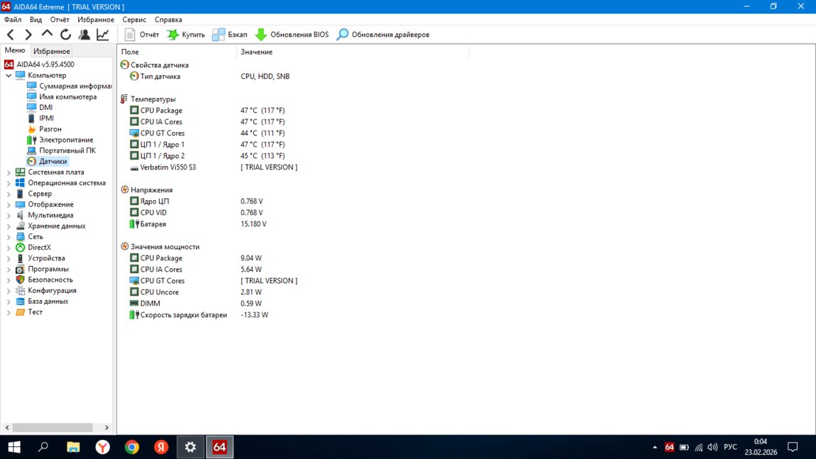This screenshot has width=816, height=459.
Task: Open the Сервис menu
Action: [134, 20]
